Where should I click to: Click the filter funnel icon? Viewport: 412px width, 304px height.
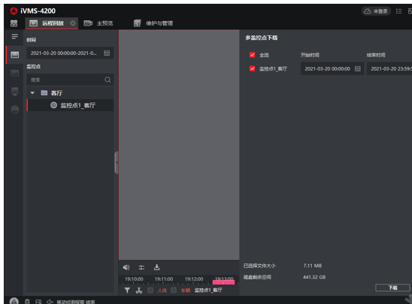pyautogui.click(x=127, y=290)
